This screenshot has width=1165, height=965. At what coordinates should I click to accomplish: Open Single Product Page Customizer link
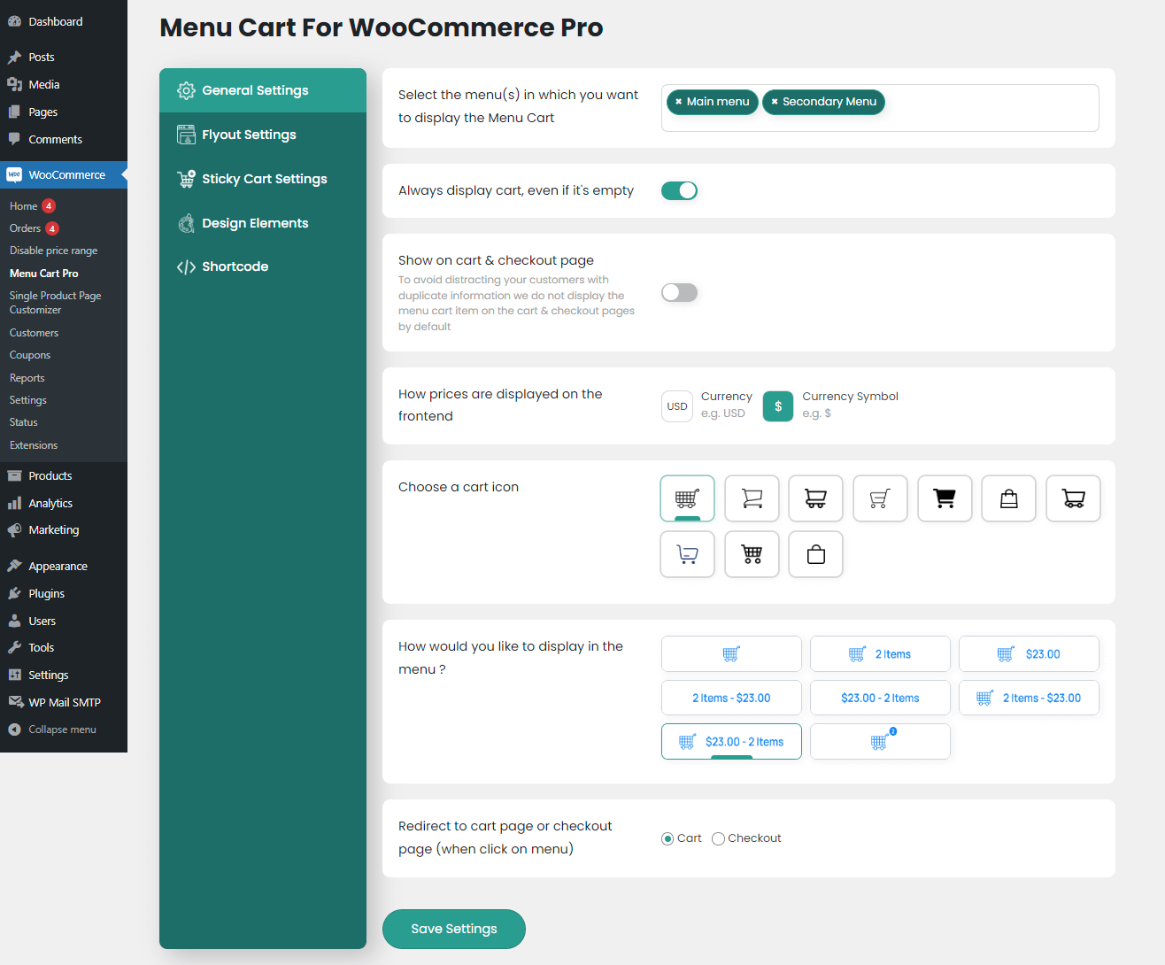(x=56, y=303)
